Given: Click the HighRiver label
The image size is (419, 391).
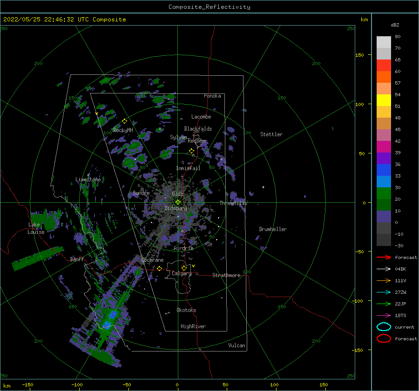Looking at the screenshot, I should [x=193, y=326].
